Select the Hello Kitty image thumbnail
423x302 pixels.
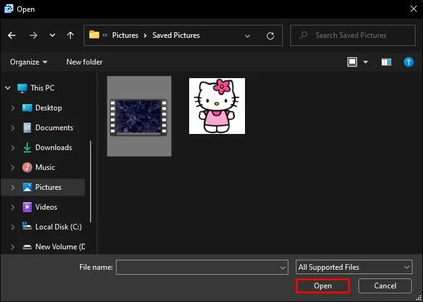(x=217, y=106)
